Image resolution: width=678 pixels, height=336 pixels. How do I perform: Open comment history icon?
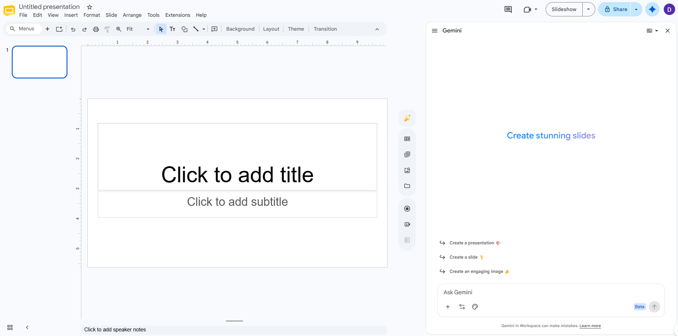(x=508, y=10)
